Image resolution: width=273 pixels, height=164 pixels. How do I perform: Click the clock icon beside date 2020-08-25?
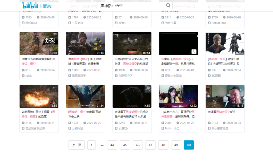(85, 70)
